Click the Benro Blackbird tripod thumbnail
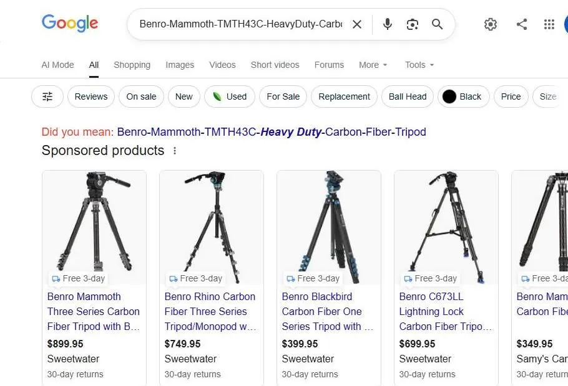 (x=329, y=224)
